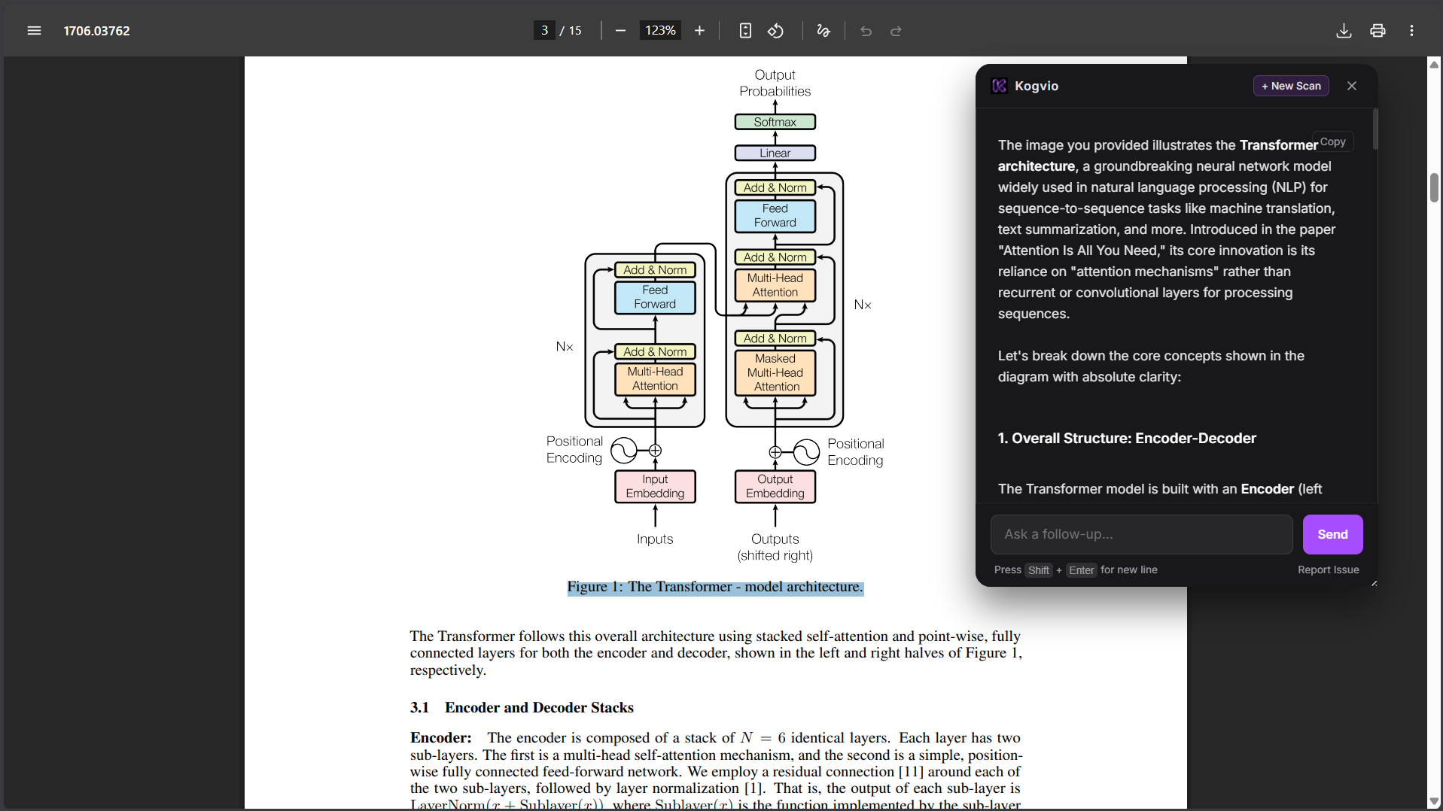Image resolution: width=1443 pixels, height=811 pixels.
Task: Click the 3.1 Encoder and Decoder Stacks heading
Action: point(522,707)
